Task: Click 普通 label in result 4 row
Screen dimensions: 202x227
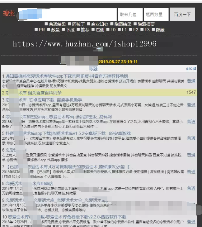Action: point(191,122)
